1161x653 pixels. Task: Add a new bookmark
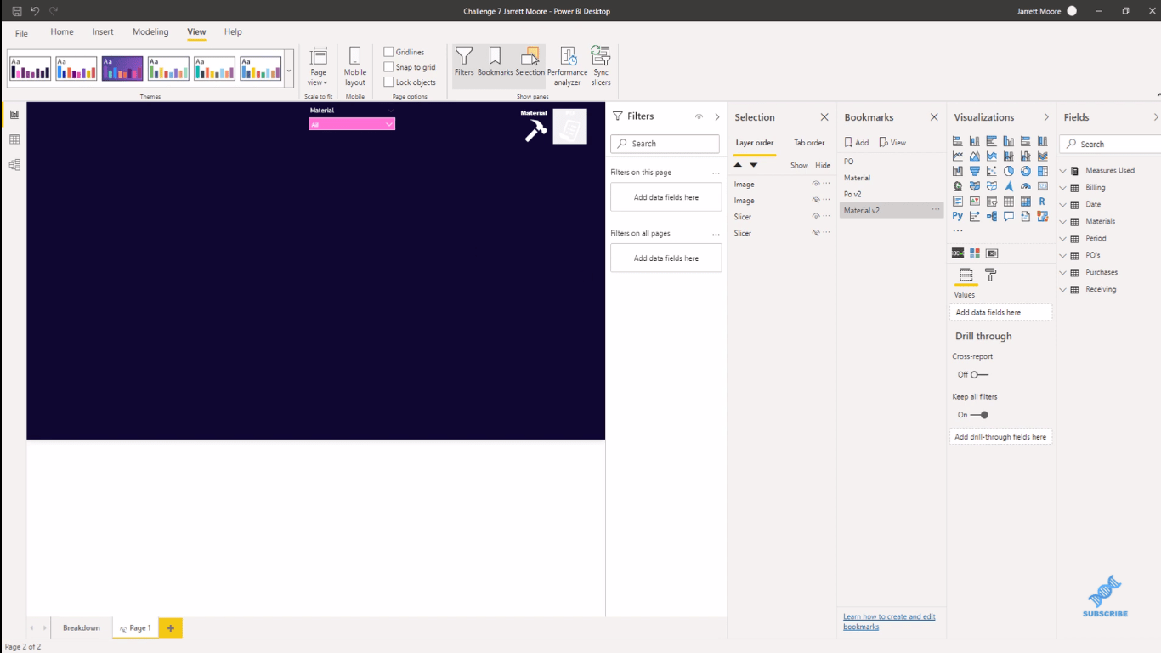pos(857,143)
